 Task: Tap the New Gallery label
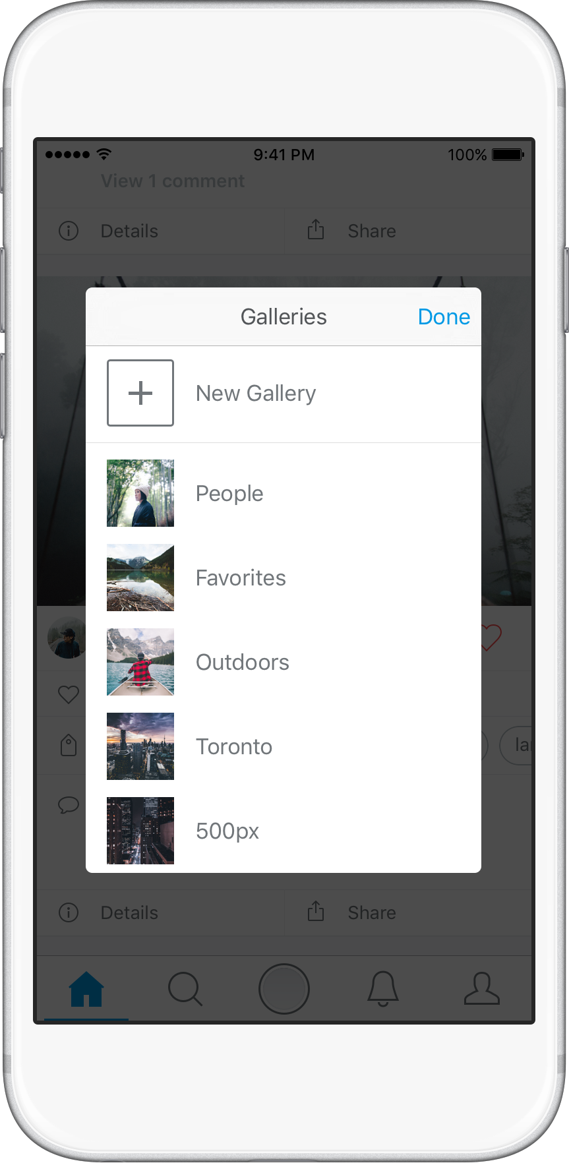coord(256,394)
